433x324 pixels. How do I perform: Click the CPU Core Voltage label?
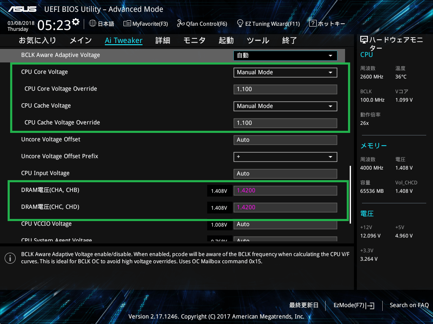point(44,72)
